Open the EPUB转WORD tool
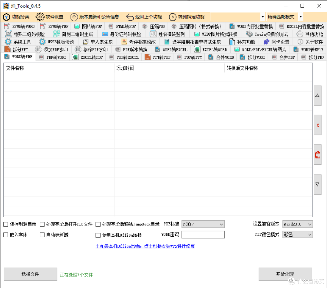This screenshot has height=288, width=327. click(19, 26)
